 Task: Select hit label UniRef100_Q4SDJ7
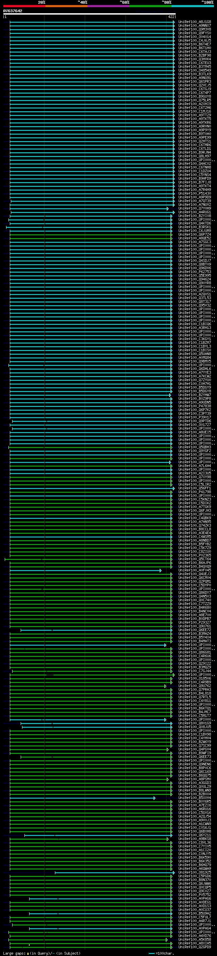pos(195,260)
